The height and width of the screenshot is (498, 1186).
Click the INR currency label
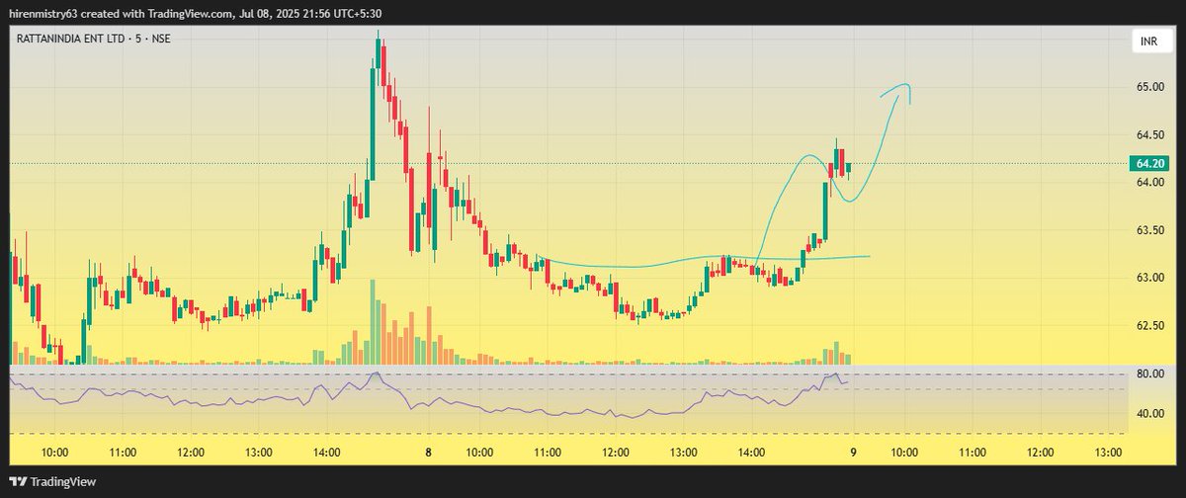click(1152, 41)
